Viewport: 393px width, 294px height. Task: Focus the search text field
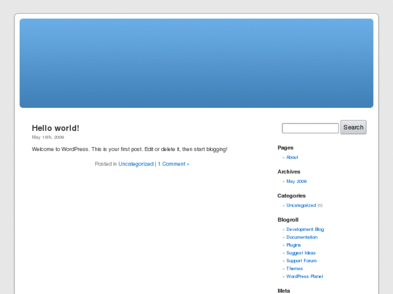pyautogui.click(x=310, y=128)
